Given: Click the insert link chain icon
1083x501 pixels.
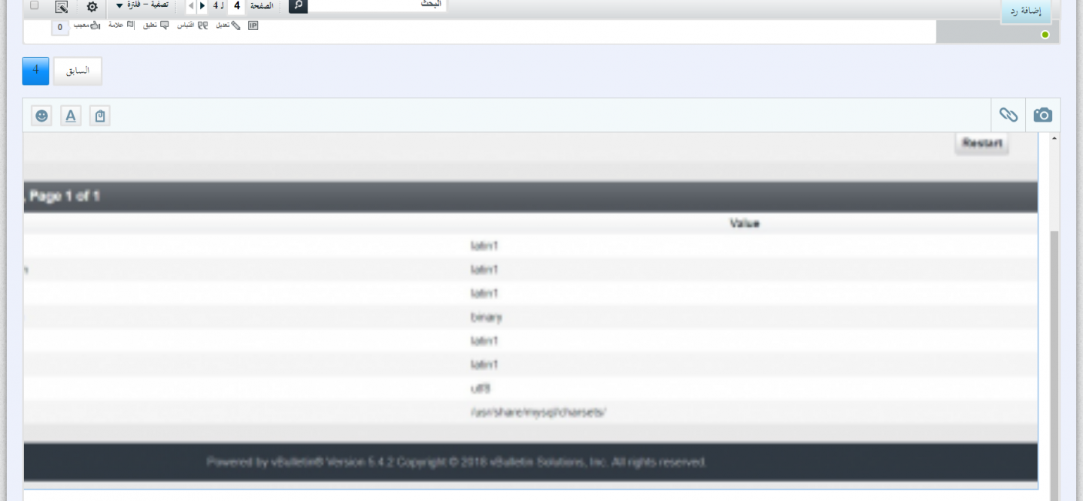Looking at the screenshot, I should 1008,115.
